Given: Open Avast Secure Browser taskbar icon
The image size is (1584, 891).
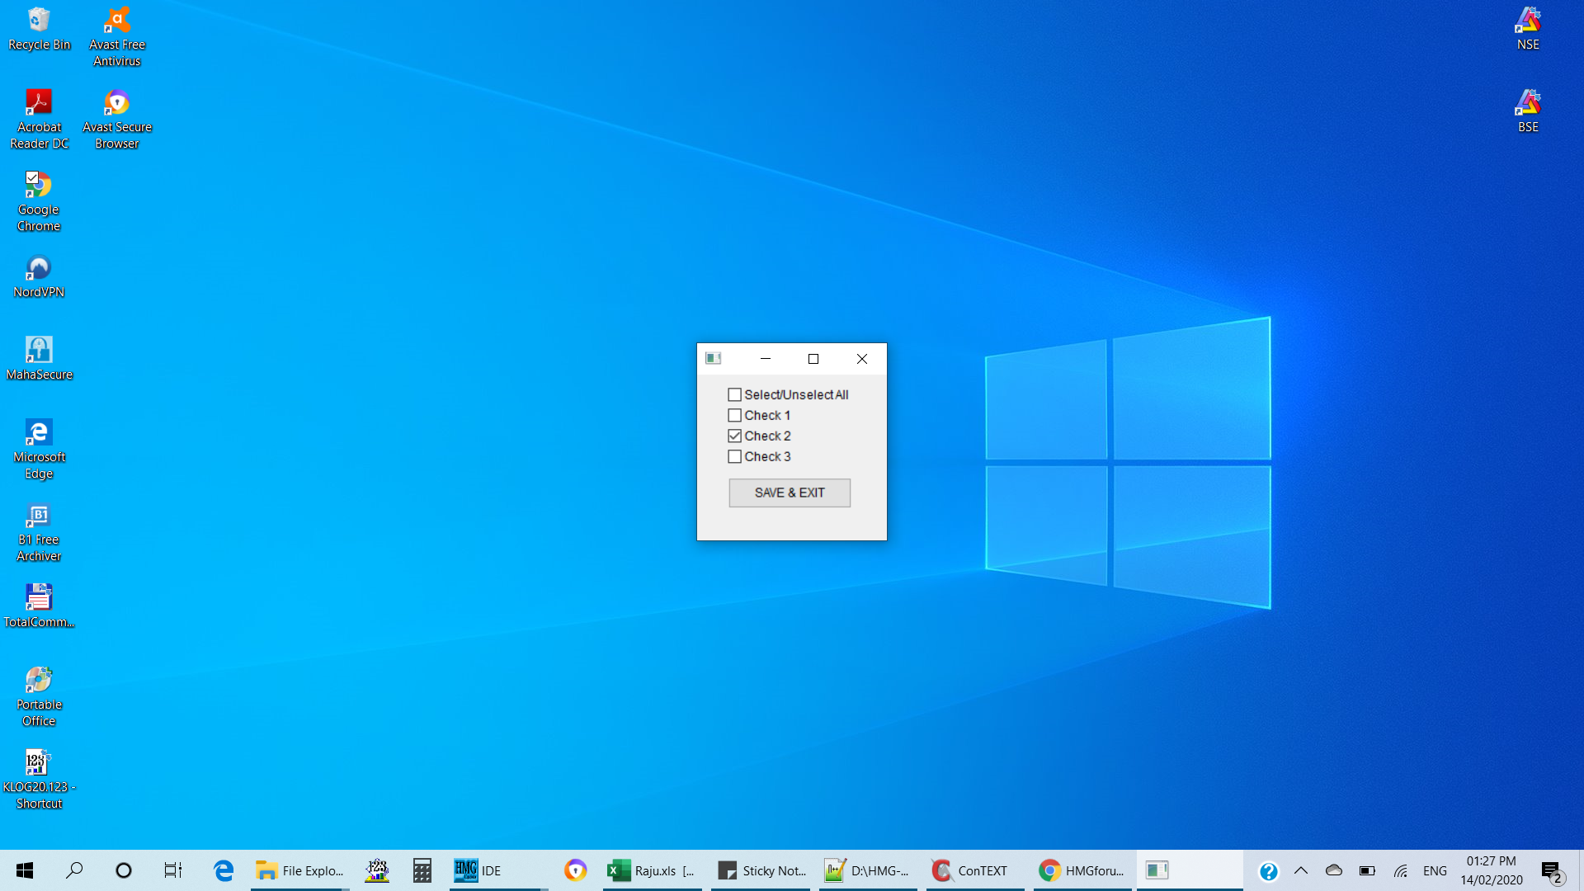Looking at the screenshot, I should (x=576, y=870).
